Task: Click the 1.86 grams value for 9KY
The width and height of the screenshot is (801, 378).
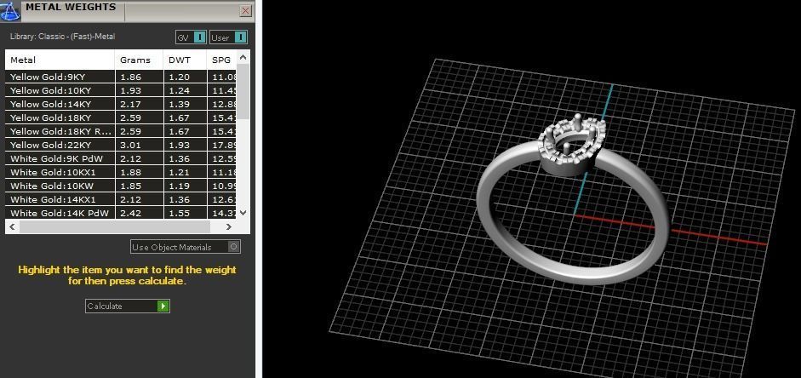Action: pyautogui.click(x=131, y=77)
